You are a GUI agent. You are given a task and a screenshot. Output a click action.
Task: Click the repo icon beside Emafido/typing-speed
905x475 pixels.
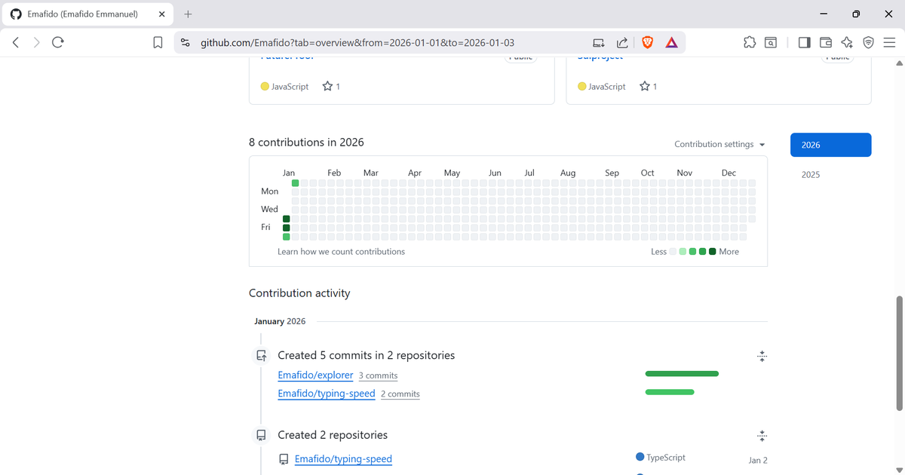click(284, 458)
